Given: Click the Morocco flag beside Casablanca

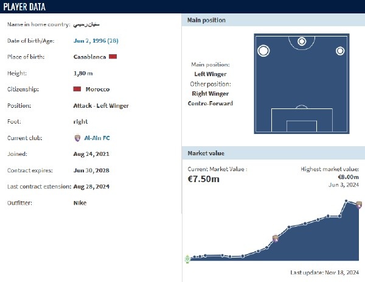Looking at the screenshot, I should (113, 57).
